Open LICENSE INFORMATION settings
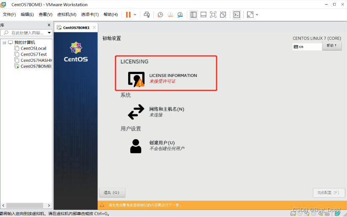The height and width of the screenshot is (217, 347). (x=173, y=76)
